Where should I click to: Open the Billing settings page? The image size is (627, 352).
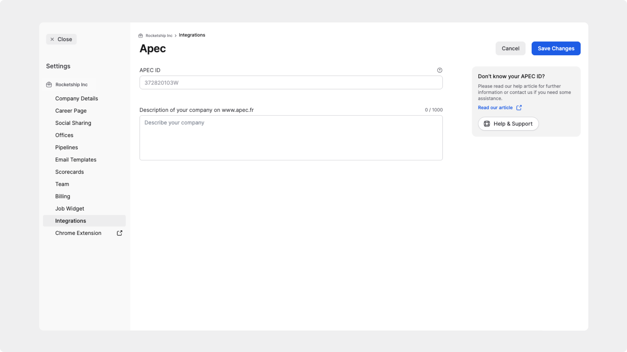tap(63, 196)
